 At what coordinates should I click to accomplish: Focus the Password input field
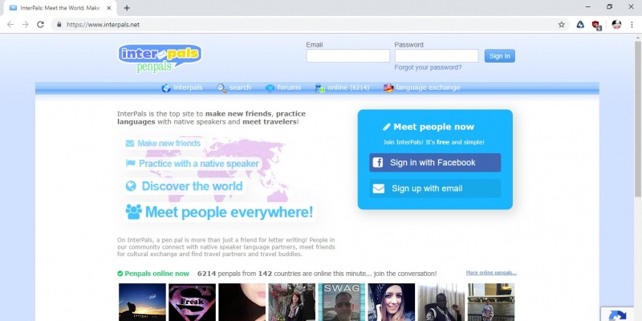(x=437, y=56)
